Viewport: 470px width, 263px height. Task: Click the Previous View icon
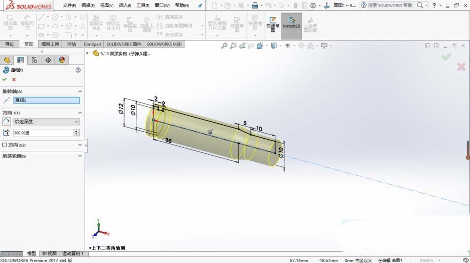coord(242,46)
